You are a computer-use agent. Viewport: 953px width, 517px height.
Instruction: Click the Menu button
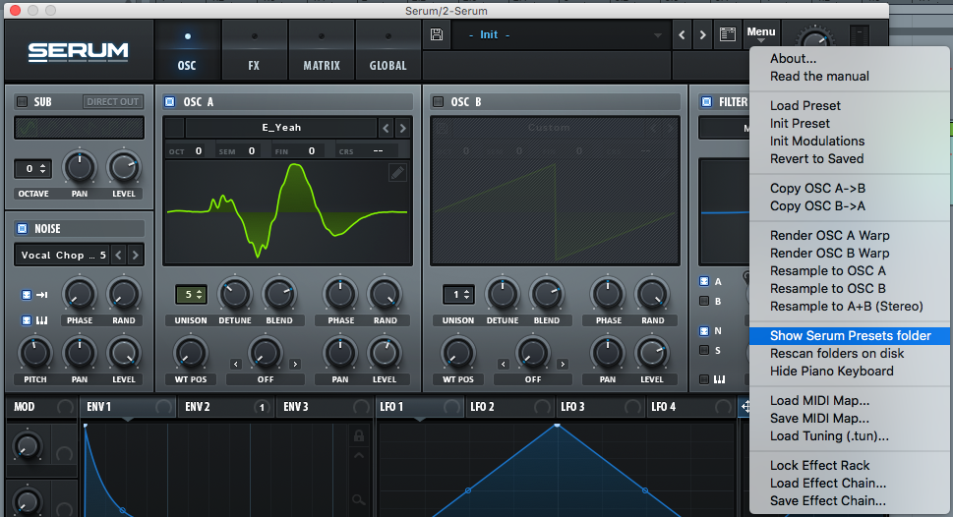pyautogui.click(x=761, y=32)
